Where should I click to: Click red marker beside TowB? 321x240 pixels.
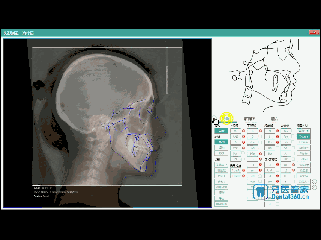[244, 176]
